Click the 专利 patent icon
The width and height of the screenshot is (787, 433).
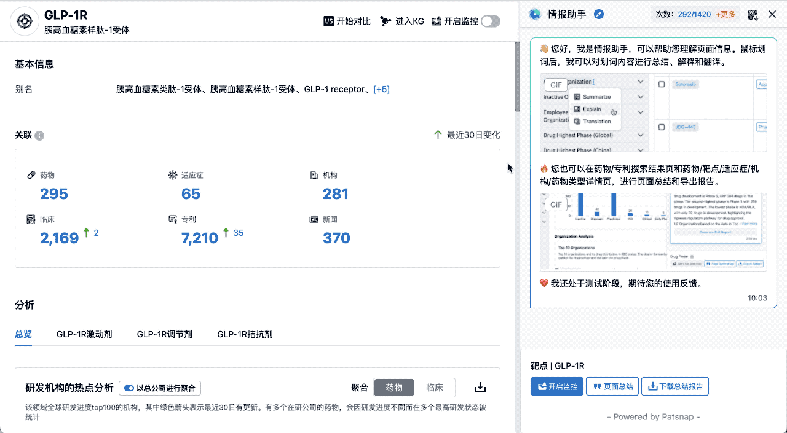point(172,219)
